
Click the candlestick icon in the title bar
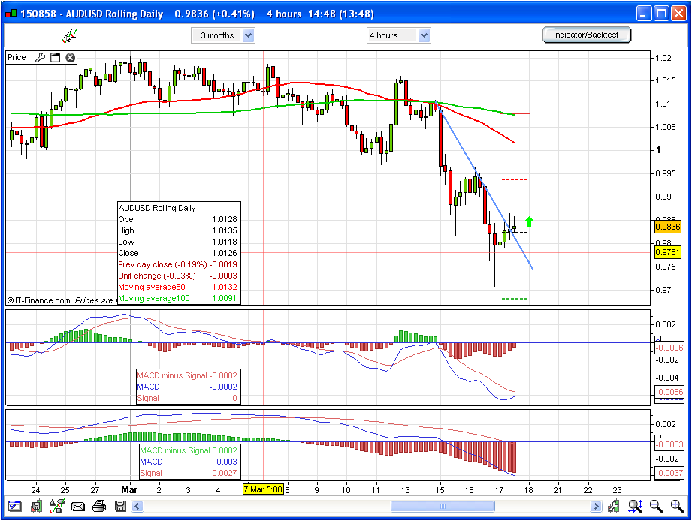pos(11,14)
